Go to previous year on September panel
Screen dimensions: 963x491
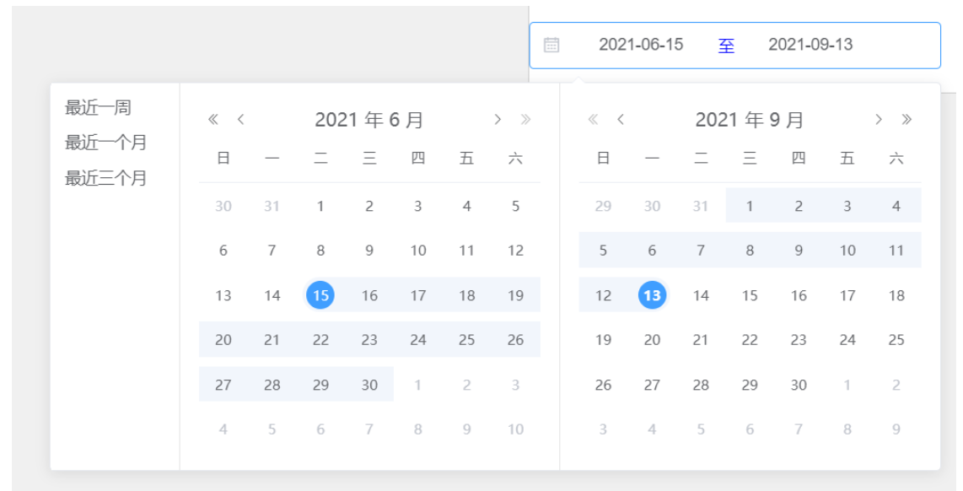click(593, 120)
